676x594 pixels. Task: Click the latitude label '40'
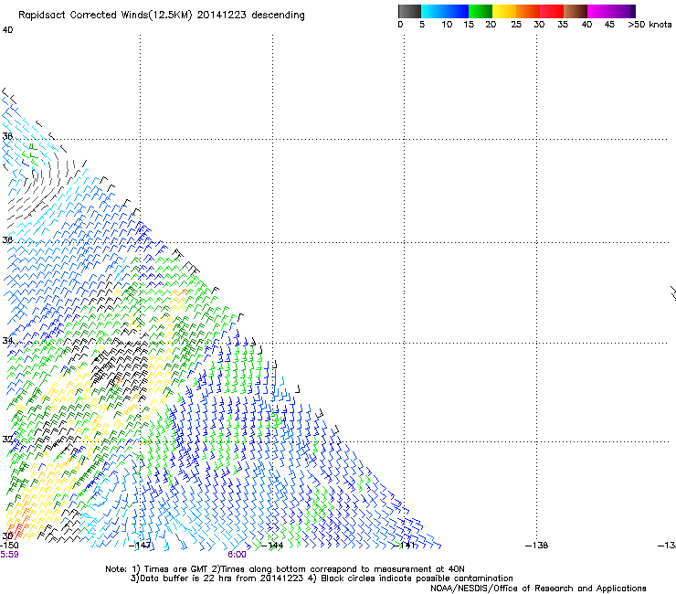7,30
